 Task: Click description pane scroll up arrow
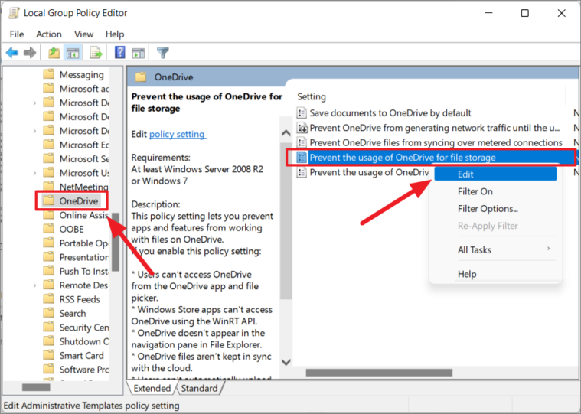point(286,133)
